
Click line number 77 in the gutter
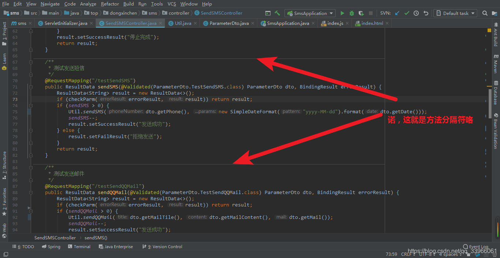click(15, 124)
